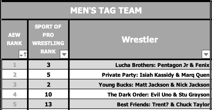
Task: Click the Private Party wrestler cell
Action: pos(140,75)
